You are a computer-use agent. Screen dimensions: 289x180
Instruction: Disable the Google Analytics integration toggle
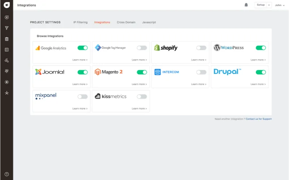pyautogui.click(x=83, y=48)
